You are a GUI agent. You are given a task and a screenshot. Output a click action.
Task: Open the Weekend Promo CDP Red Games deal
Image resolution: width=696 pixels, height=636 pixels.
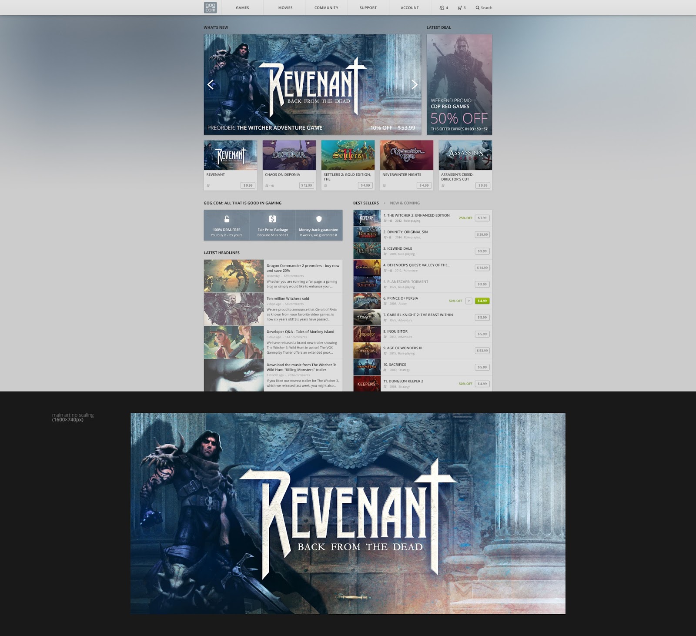point(459,84)
